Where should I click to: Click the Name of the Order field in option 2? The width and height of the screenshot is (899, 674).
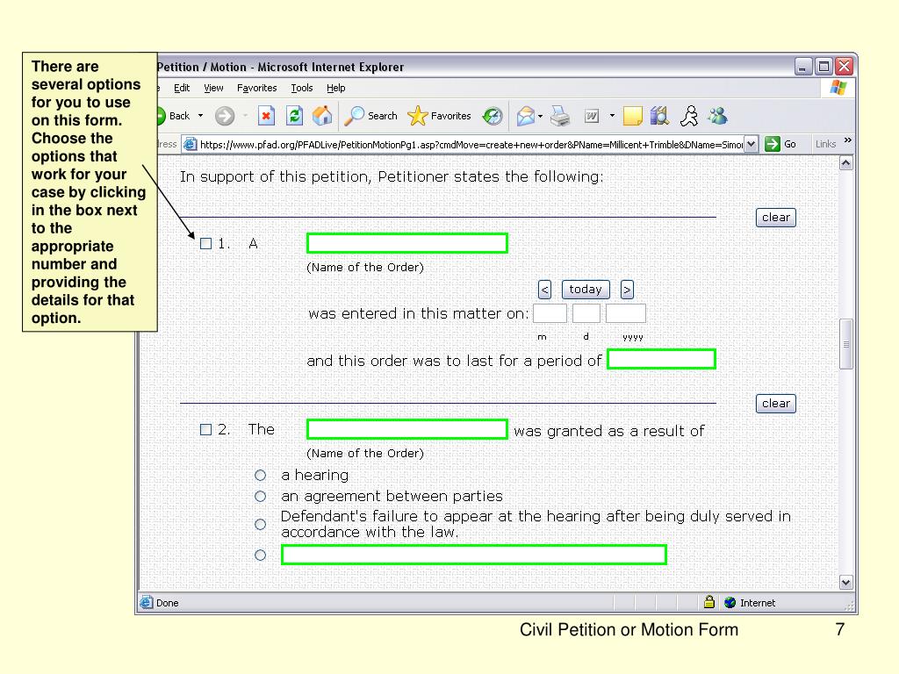click(x=407, y=429)
